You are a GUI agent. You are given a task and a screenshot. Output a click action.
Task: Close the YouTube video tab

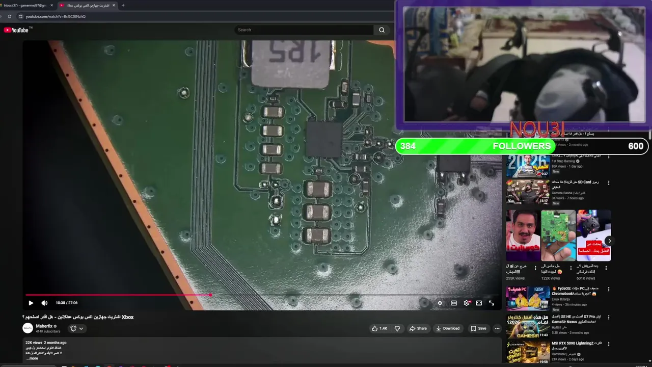pyautogui.click(x=114, y=5)
